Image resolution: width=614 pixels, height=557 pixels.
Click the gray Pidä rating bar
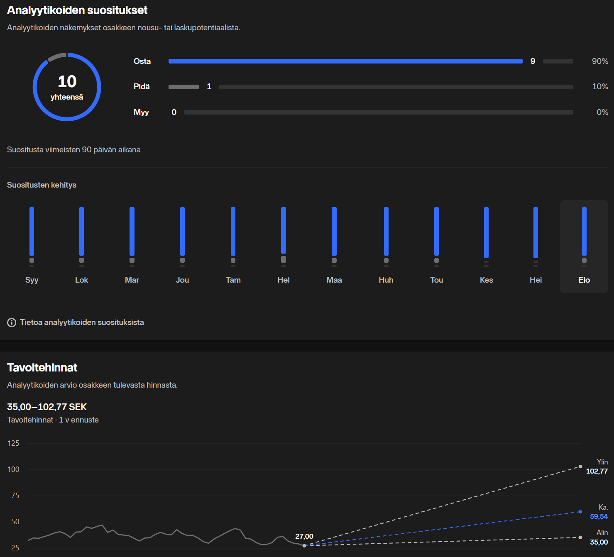[183, 87]
